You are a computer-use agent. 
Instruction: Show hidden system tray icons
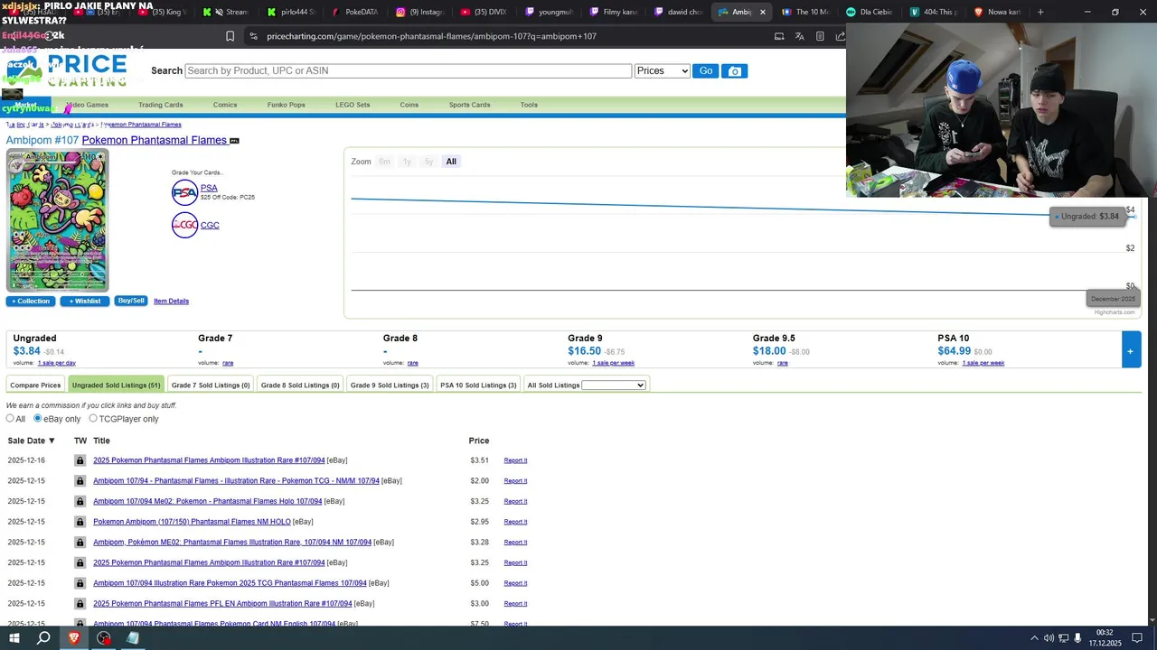pos(1034,638)
